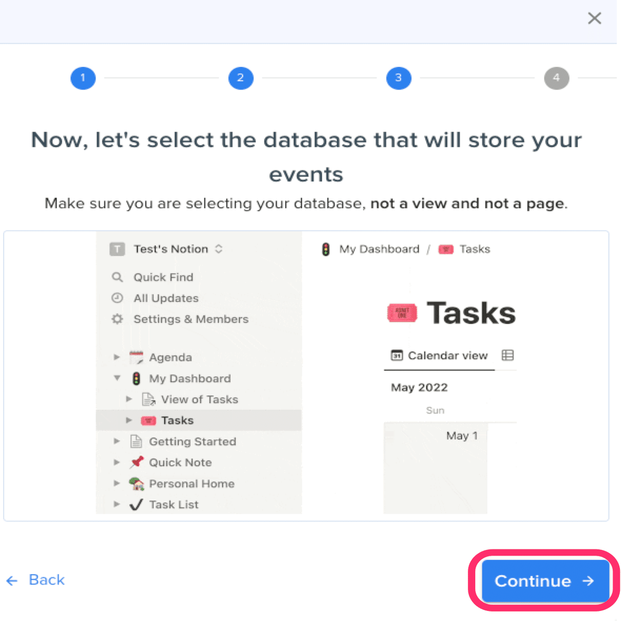Go back using the Back link
Viewport: 621px width, 621px height.
coord(36,580)
